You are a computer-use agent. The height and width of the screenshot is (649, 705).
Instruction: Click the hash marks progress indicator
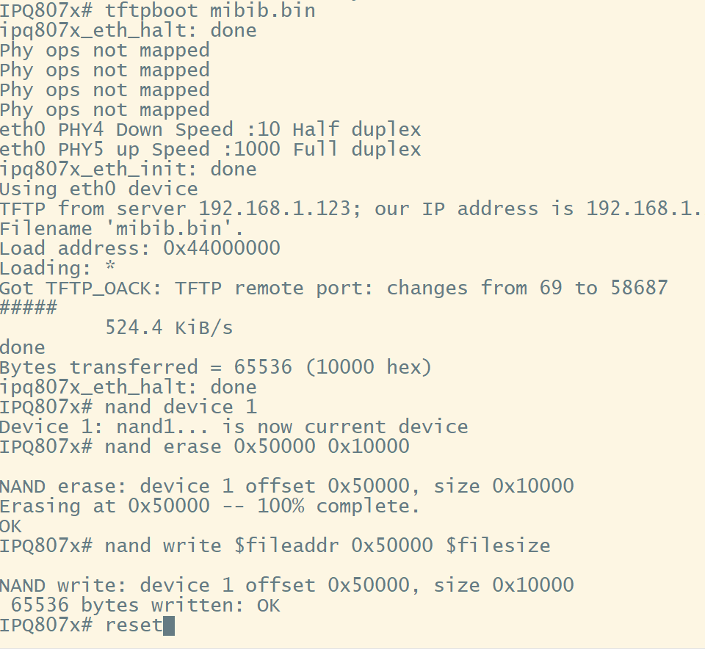29,308
